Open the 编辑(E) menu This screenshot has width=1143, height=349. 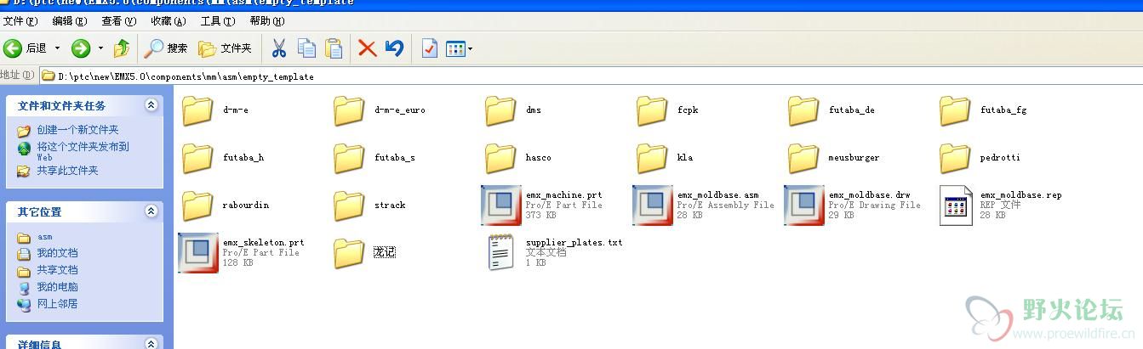[x=69, y=21]
